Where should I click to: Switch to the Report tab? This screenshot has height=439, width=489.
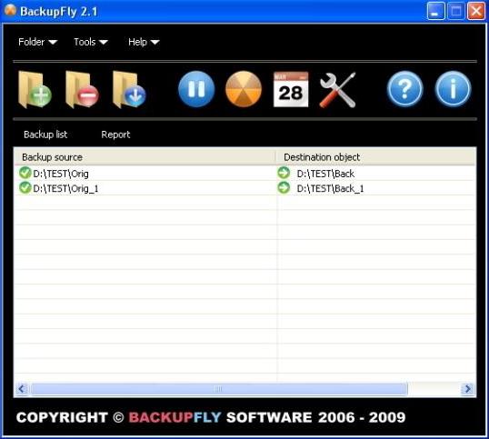(115, 135)
